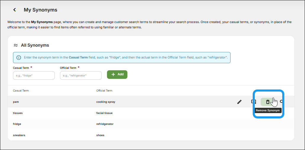
Task: Click the My Synonyms page title
Action: coord(40,10)
